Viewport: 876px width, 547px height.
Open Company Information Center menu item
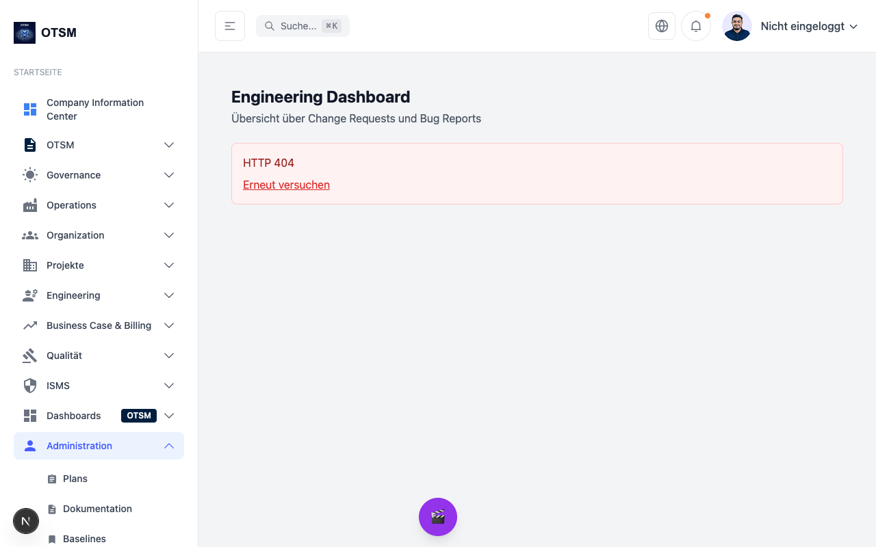(95, 109)
